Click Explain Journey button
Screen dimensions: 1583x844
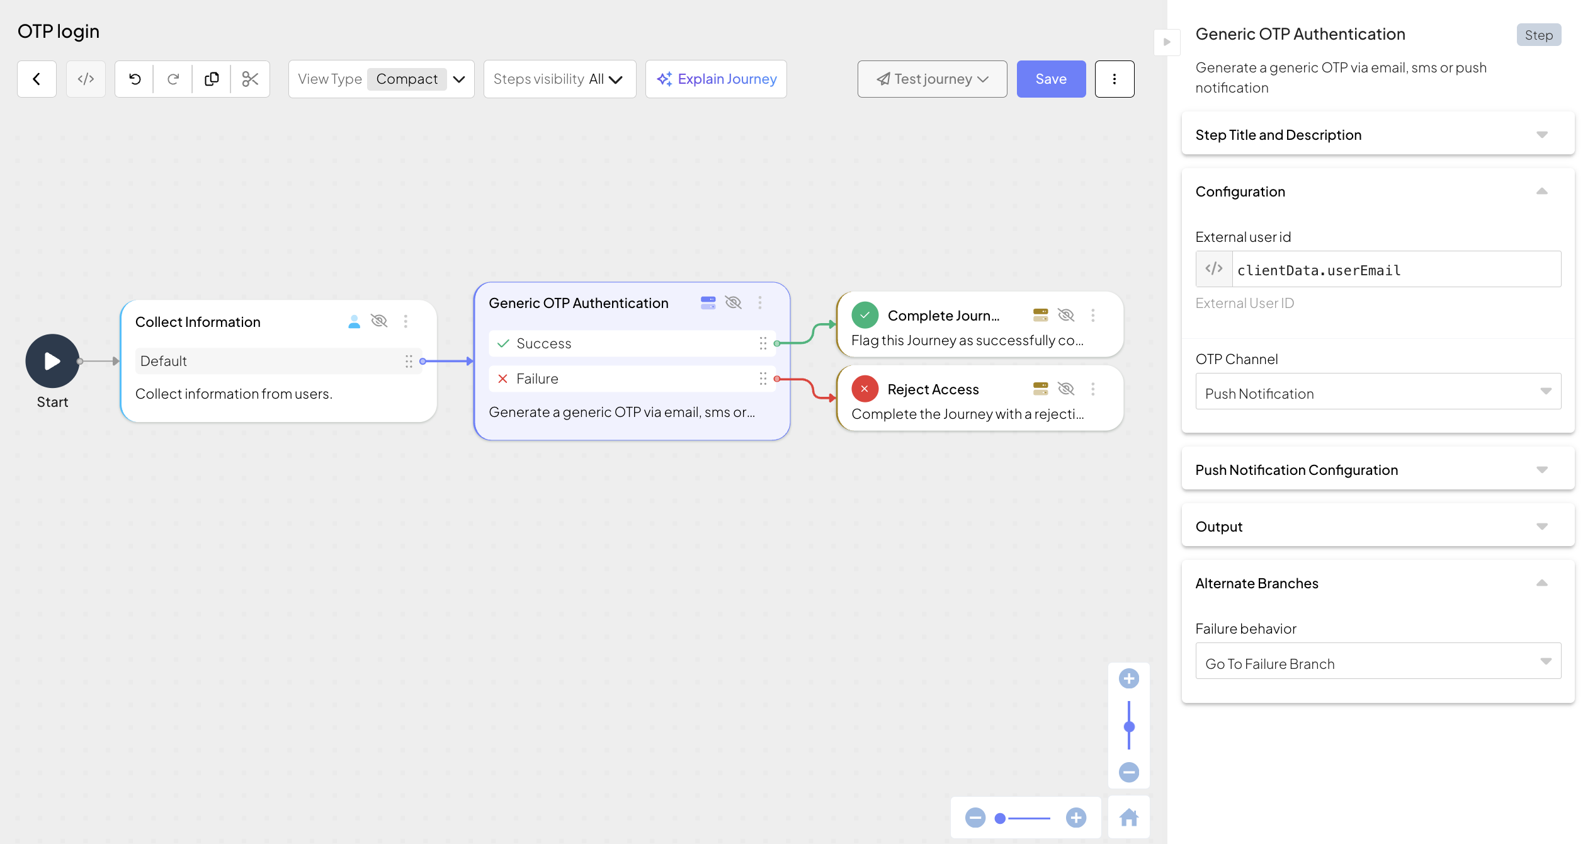tap(716, 79)
